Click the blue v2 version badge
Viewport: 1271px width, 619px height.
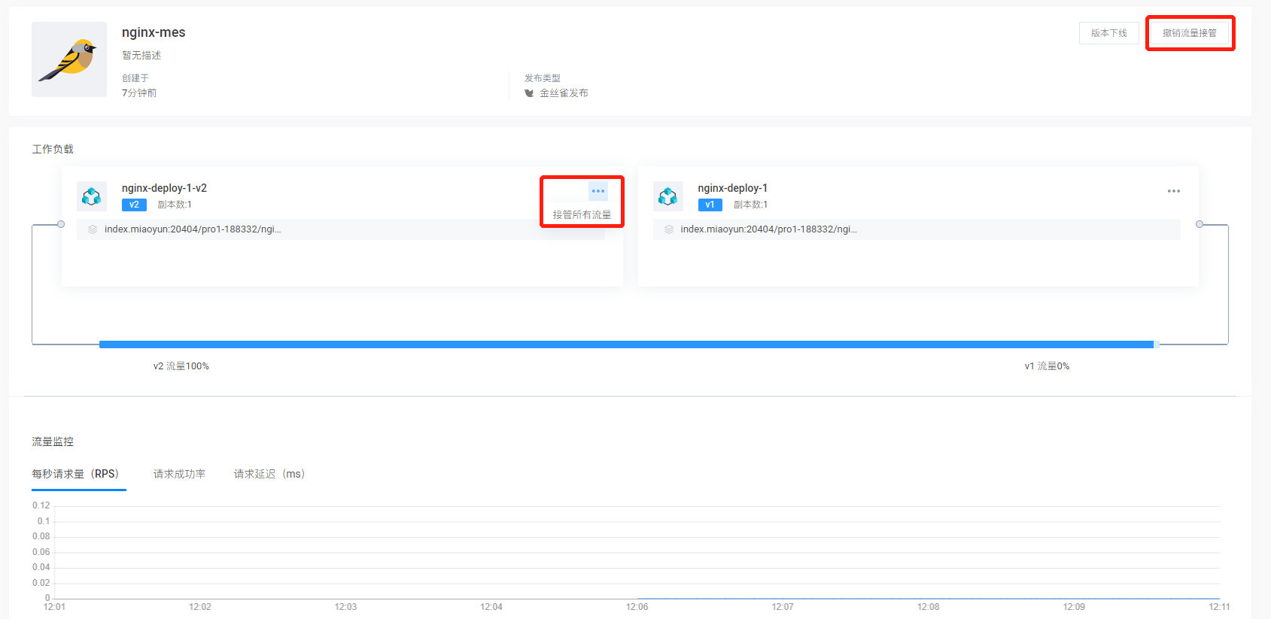point(134,205)
